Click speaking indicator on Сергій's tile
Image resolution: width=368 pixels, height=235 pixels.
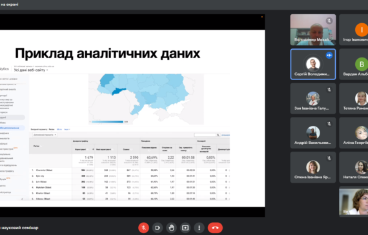click(x=329, y=55)
